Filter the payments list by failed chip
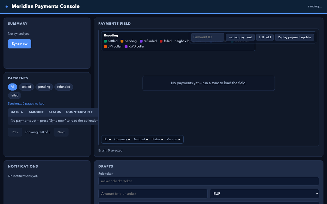This screenshot has width=327, height=204. [x=15, y=95]
